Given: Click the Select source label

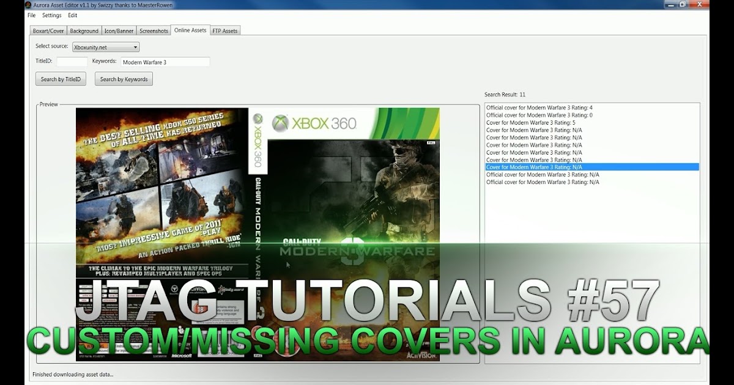Looking at the screenshot, I should pyautogui.click(x=51, y=46).
